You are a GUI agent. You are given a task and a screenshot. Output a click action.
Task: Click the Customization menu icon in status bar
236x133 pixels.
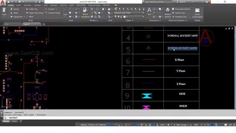tap(234, 125)
